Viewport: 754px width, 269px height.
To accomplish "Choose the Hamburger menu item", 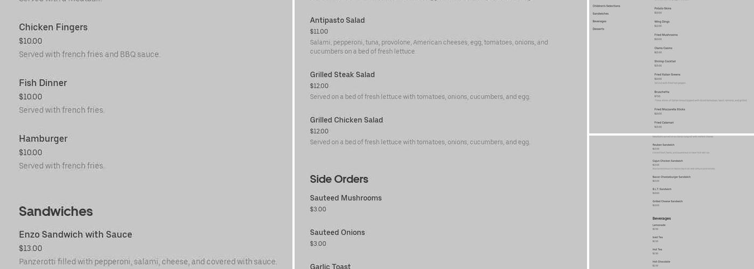I will tap(43, 139).
